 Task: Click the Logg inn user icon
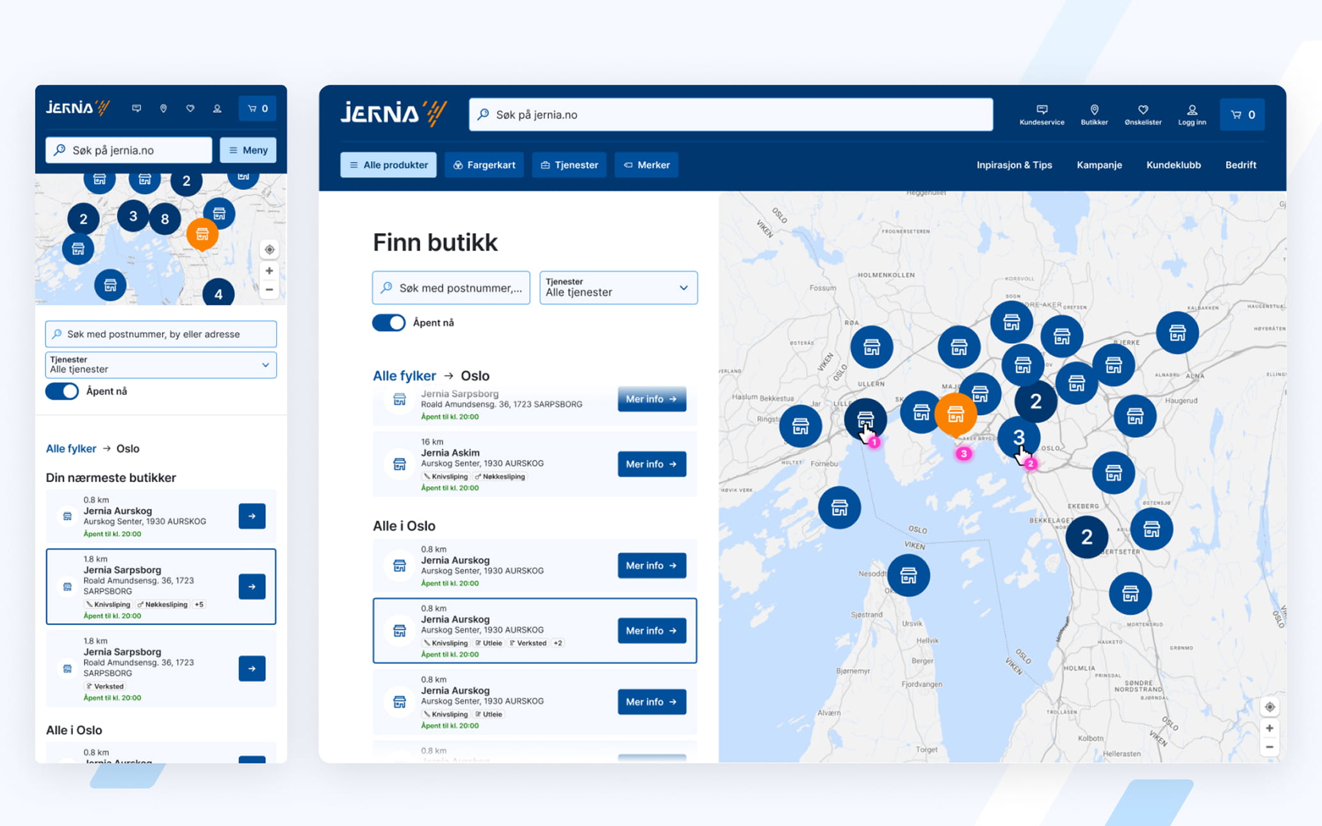[x=1191, y=109]
